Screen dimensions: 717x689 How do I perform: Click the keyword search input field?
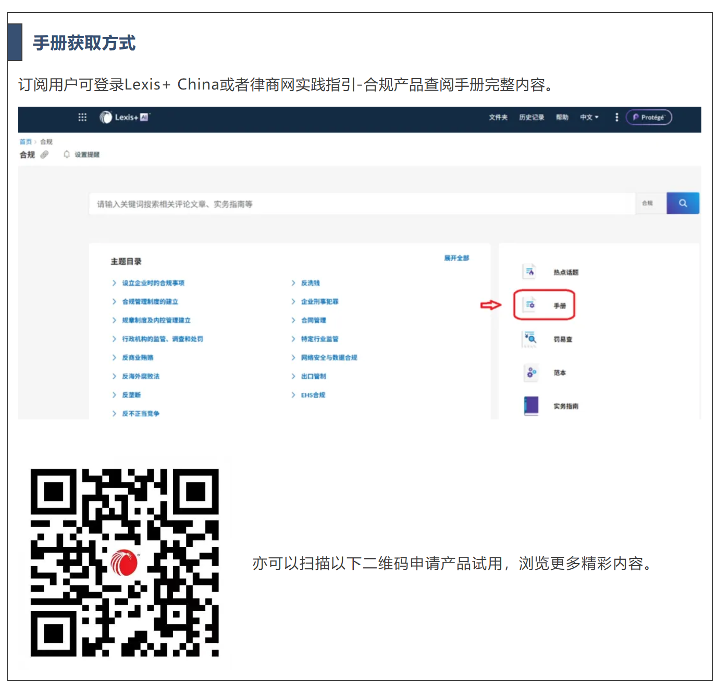[362, 203]
